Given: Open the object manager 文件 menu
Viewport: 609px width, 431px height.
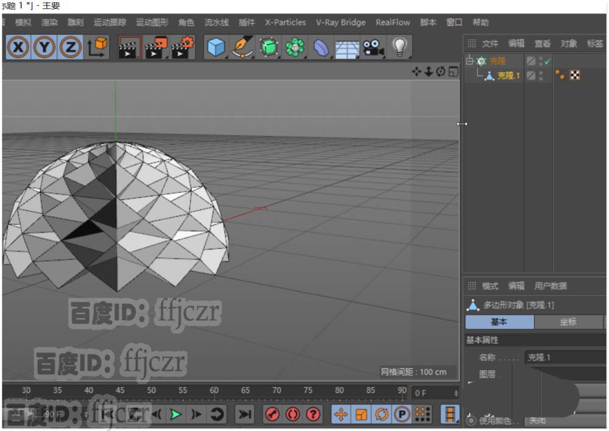Looking at the screenshot, I should click(490, 43).
